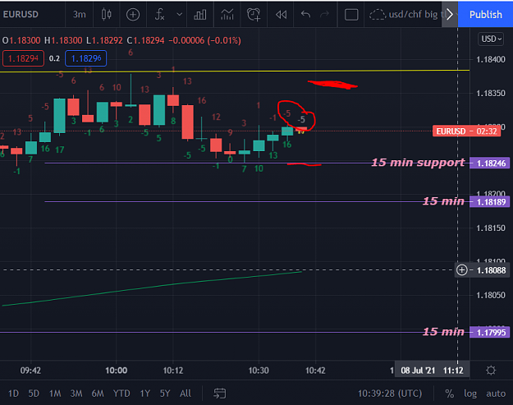This screenshot has height=405, width=513.
Task: Expand the indicators favorites dropdown arrow
Action: point(179,15)
